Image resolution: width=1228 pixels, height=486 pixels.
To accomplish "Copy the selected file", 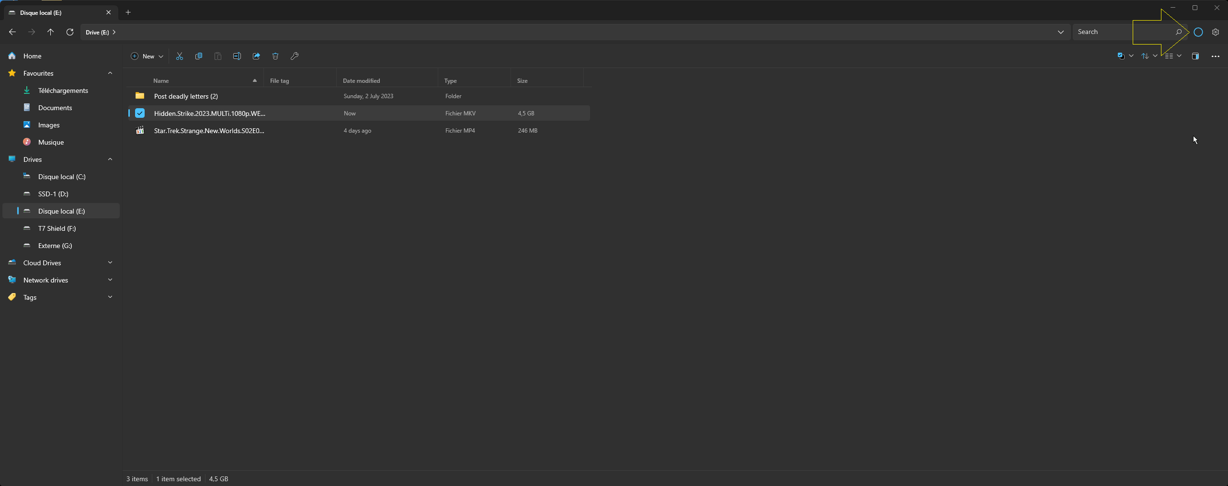I will coord(199,56).
